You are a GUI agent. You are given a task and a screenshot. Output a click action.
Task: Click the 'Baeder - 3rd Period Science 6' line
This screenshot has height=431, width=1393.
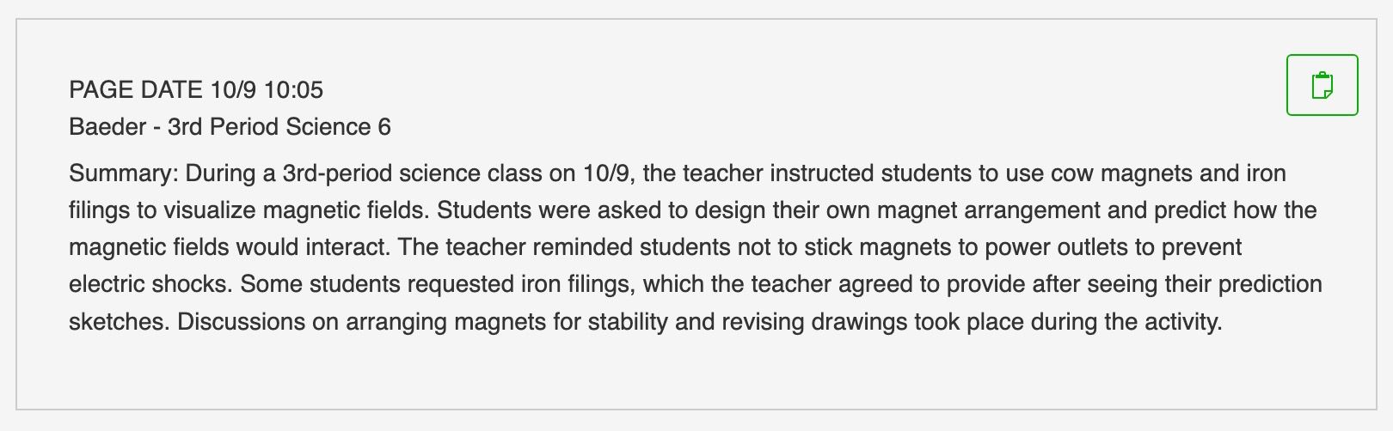click(x=230, y=127)
